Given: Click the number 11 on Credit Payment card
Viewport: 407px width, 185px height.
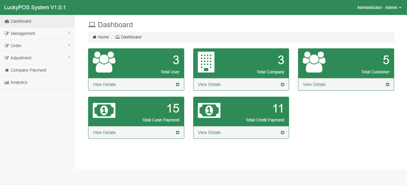Looking at the screenshot, I should tap(278, 108).
